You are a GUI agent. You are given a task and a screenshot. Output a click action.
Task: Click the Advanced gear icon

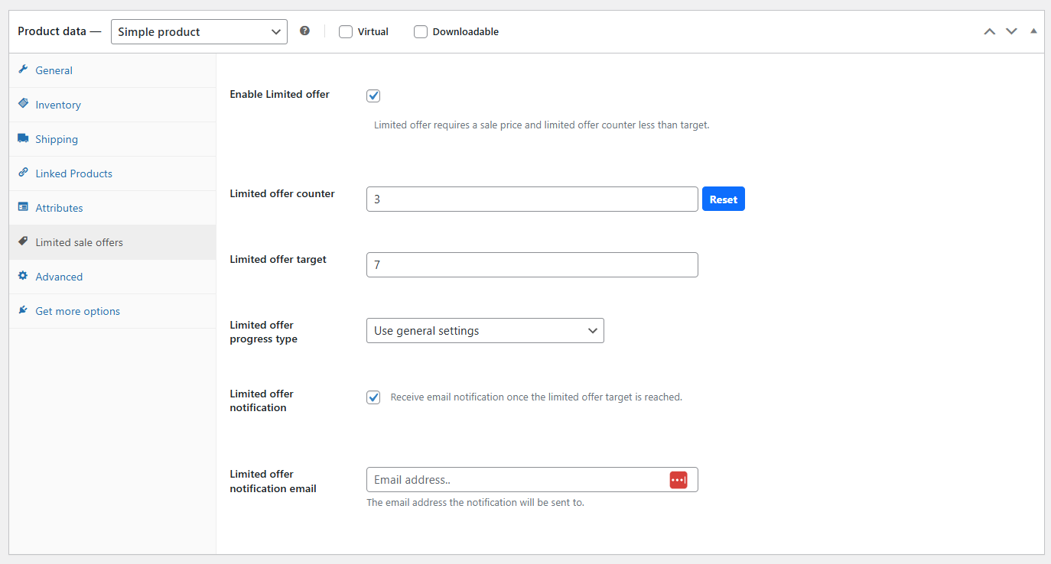click(x=23, y=276)
